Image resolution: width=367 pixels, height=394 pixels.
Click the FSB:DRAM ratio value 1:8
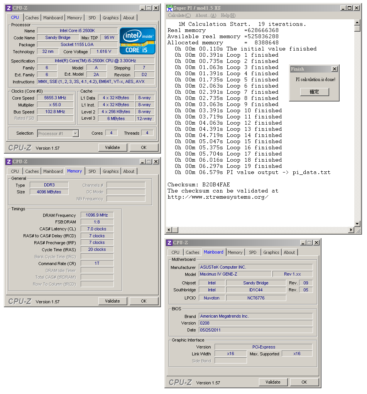tap(97, 222)
